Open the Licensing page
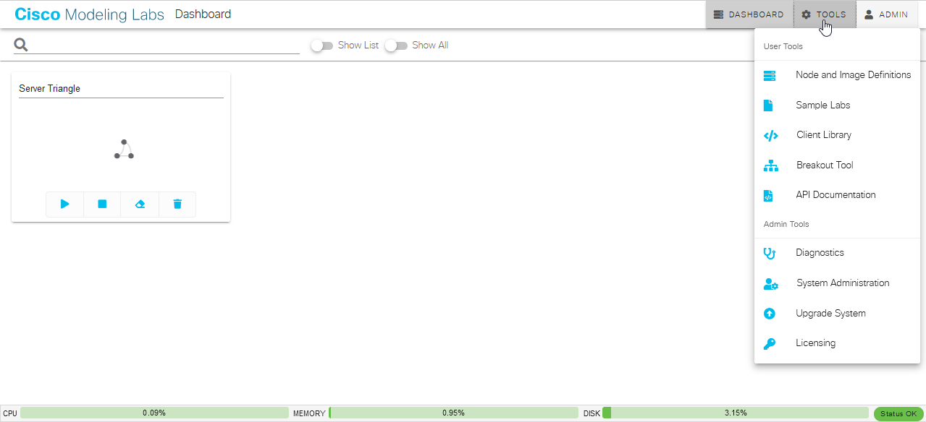 (815, 343)
